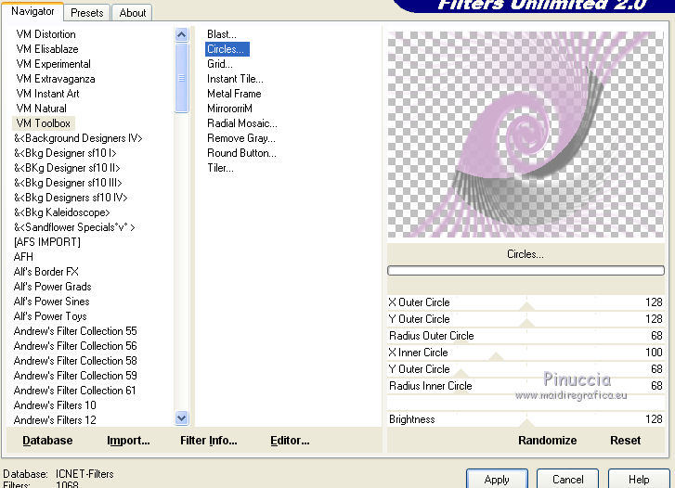Choose the Tiler... filter
The height and width of the screenshot is (488, 675).
pos(220,168)
